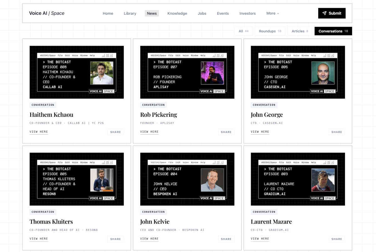Image resolution: width=376 pixels, height=252 pixels.
Task: Switch to the Roundups filter
Action: pyautogui.click(x=270, y=31)
